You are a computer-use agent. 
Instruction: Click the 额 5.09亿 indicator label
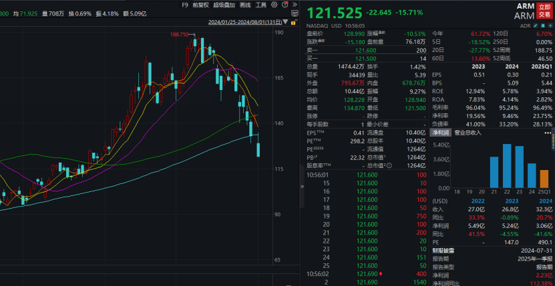tap(135, 14)
